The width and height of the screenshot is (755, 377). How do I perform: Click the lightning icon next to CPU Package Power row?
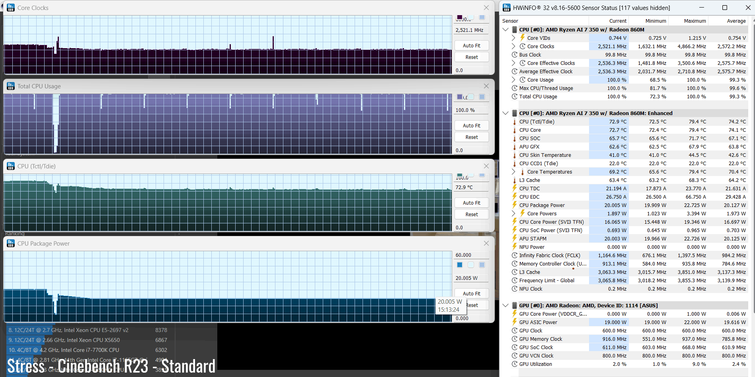515,205
